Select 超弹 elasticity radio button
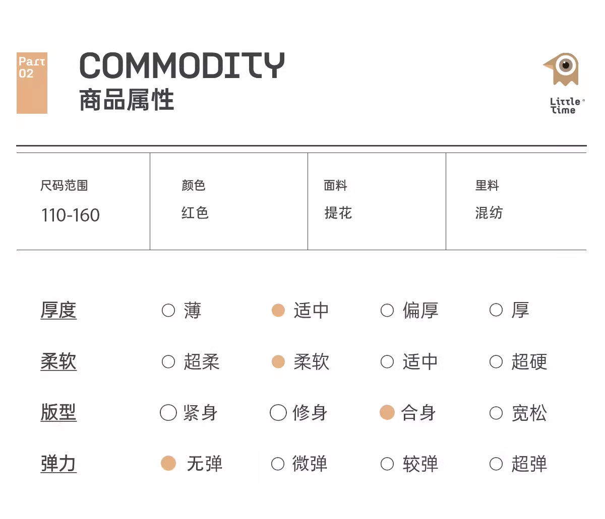 496,464
